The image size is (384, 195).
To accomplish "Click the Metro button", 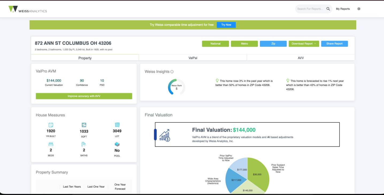I will coord(244,44).
